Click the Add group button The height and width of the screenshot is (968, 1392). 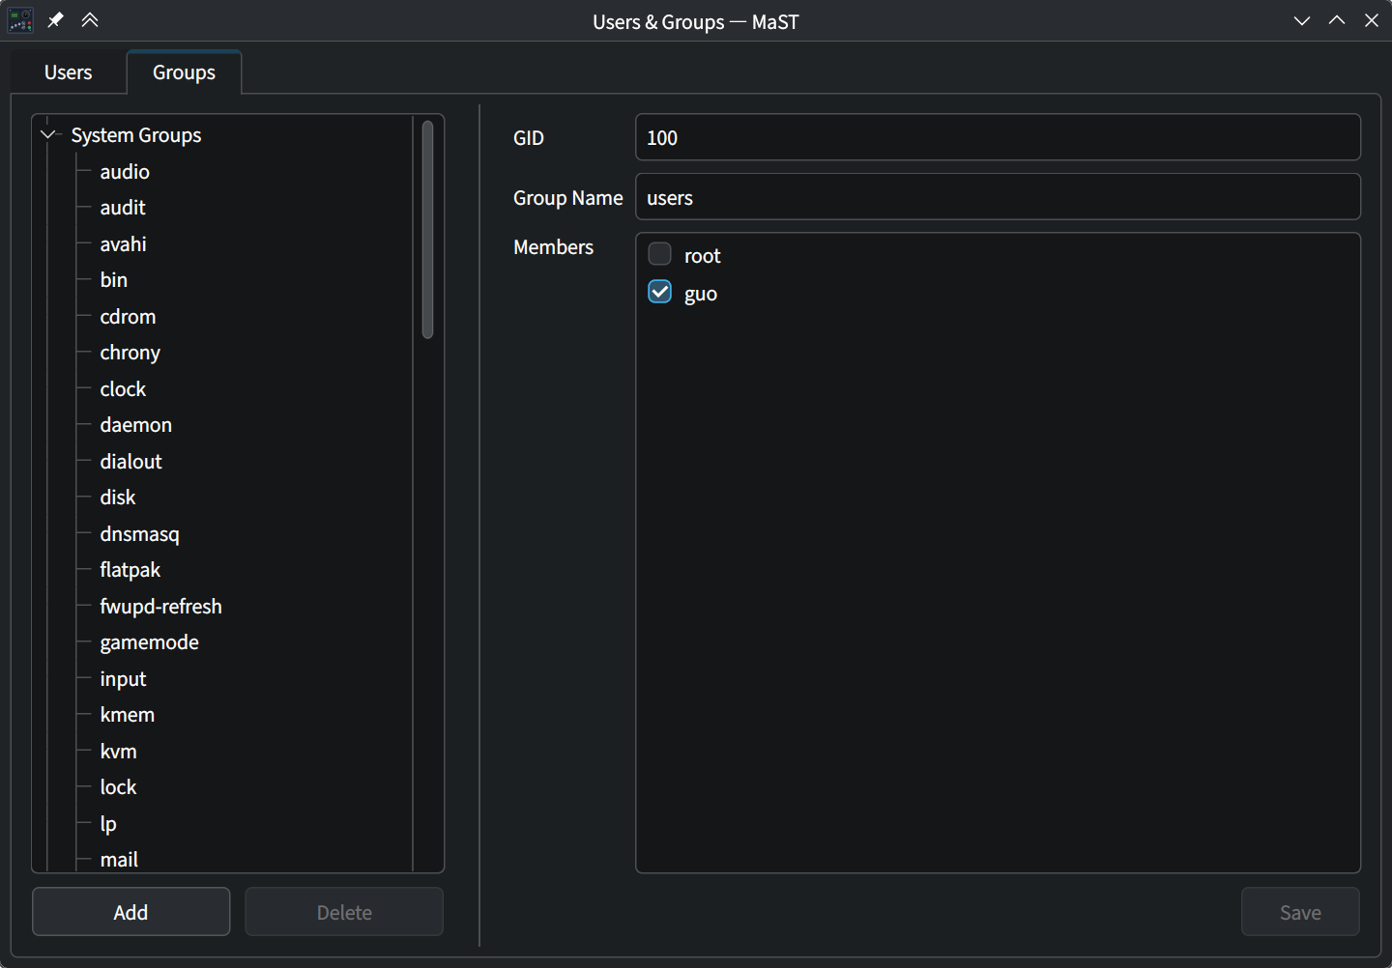click(x=131, y=912)
